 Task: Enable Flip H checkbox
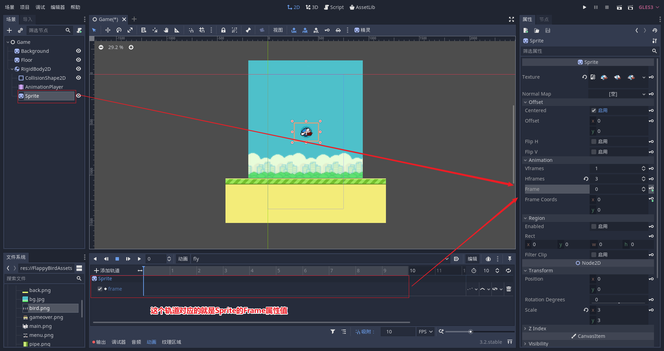pos(594,142)
